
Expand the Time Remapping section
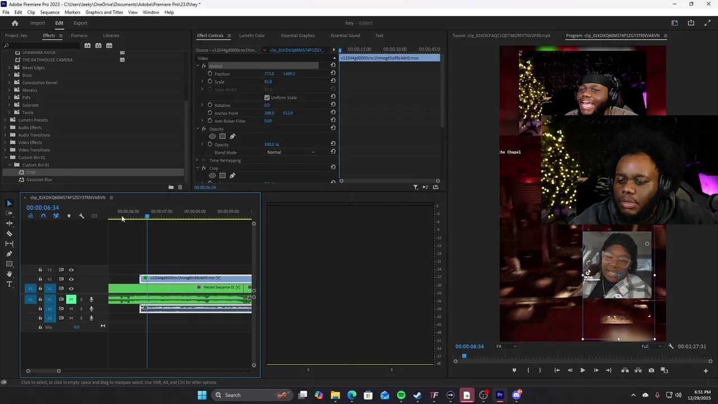click(197, 160)
